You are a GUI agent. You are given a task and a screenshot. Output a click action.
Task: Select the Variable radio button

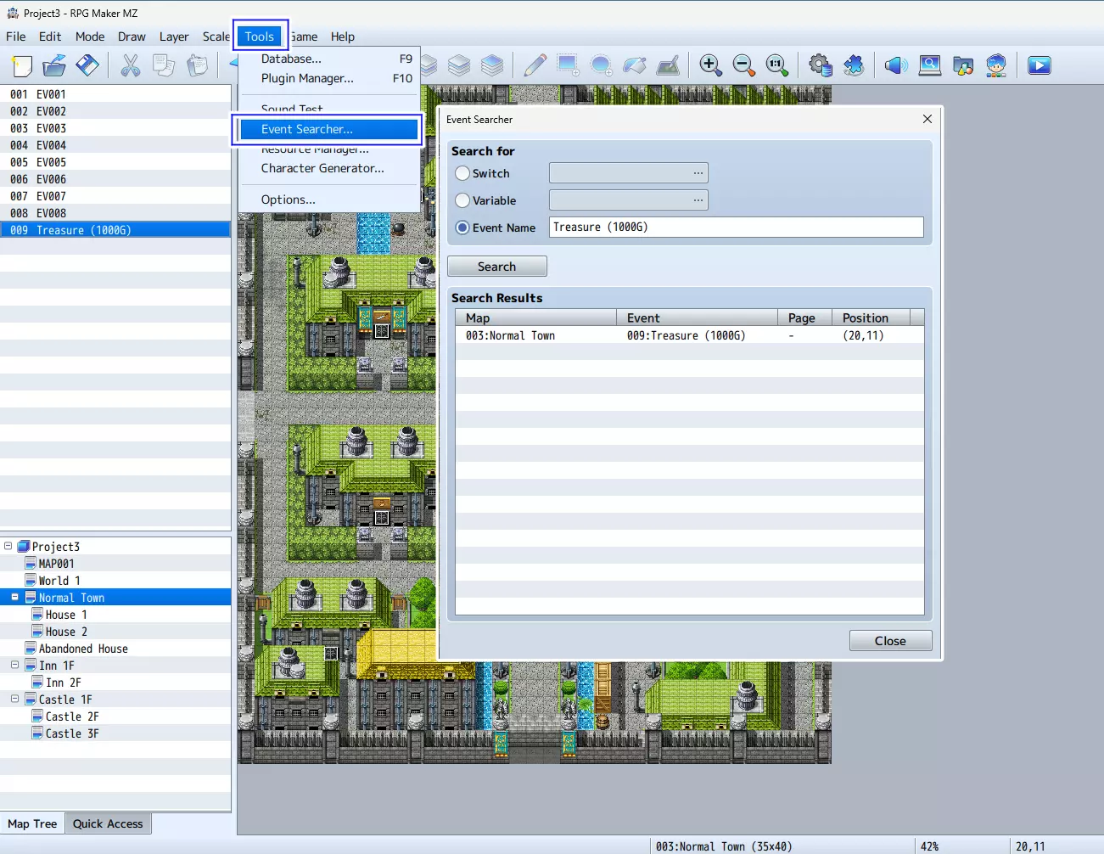point(462,200)
